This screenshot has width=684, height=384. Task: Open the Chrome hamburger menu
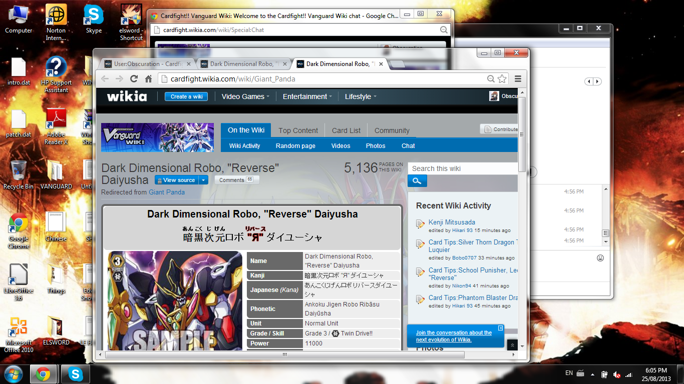tap(518, 78)
